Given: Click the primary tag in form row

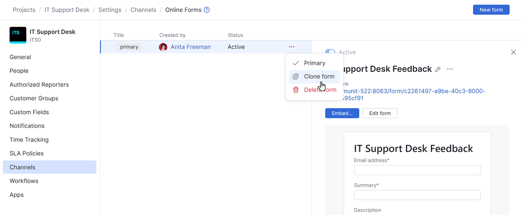Looking at the screenshot, I should [129, 47].
